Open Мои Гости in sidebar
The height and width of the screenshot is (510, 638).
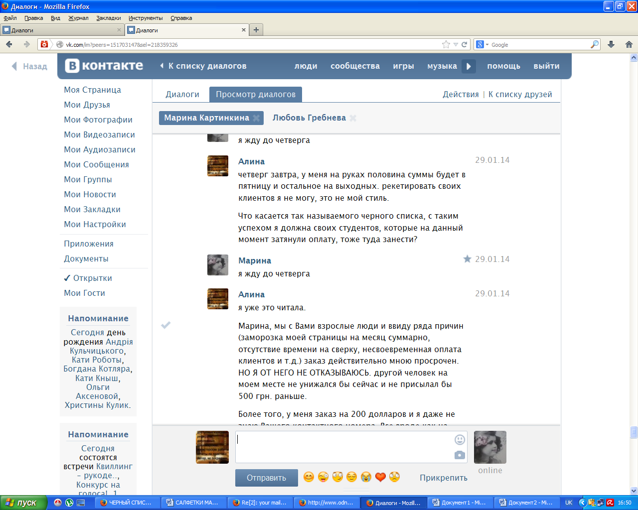tap(84, 293)
